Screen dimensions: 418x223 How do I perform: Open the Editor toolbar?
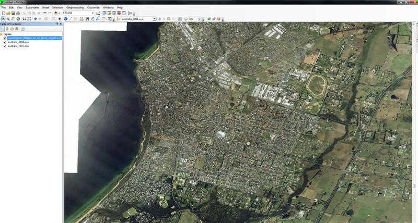coord(98,13)
